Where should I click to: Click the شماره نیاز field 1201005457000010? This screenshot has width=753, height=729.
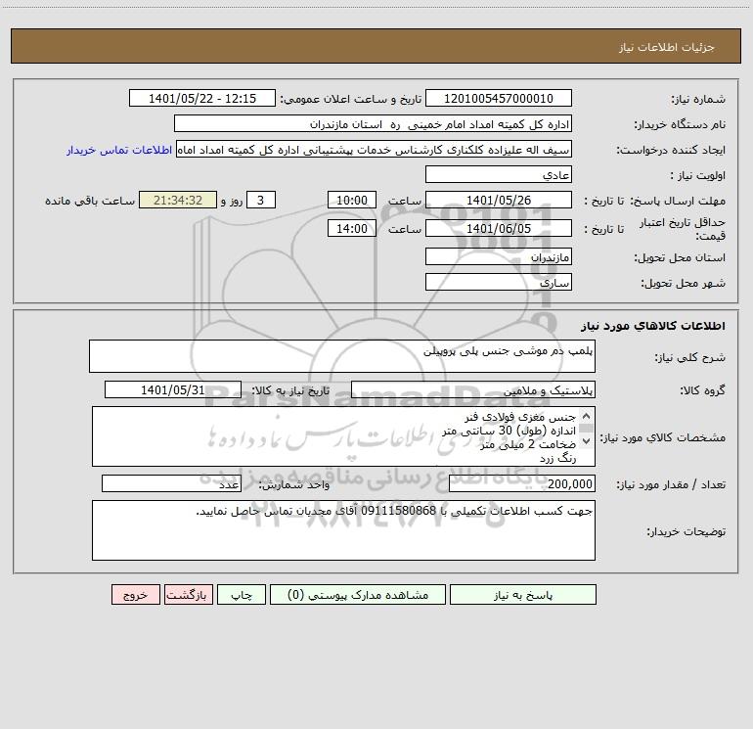[x=499, y=98]
